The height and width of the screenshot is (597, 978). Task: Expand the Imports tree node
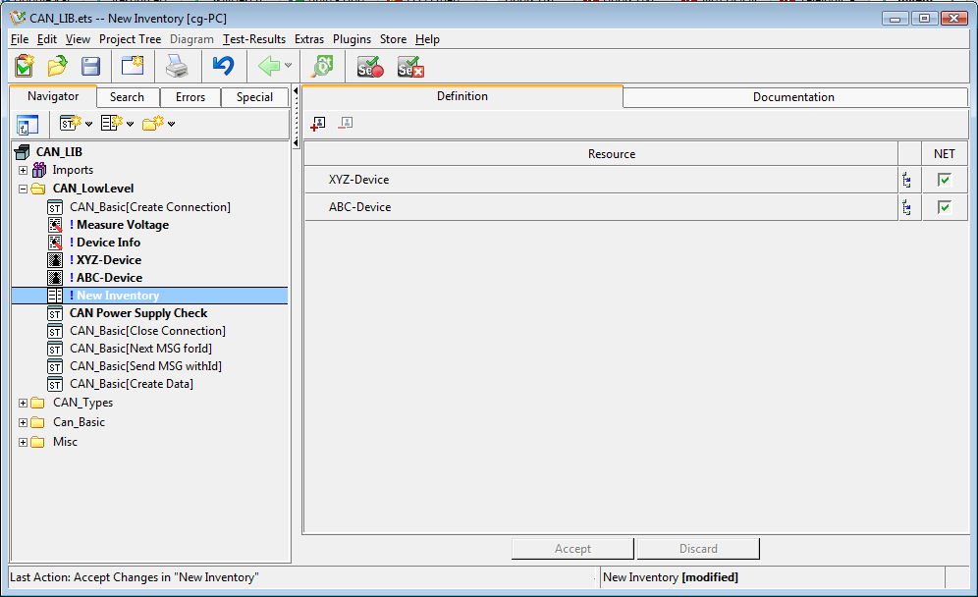(x=24, y=170)
